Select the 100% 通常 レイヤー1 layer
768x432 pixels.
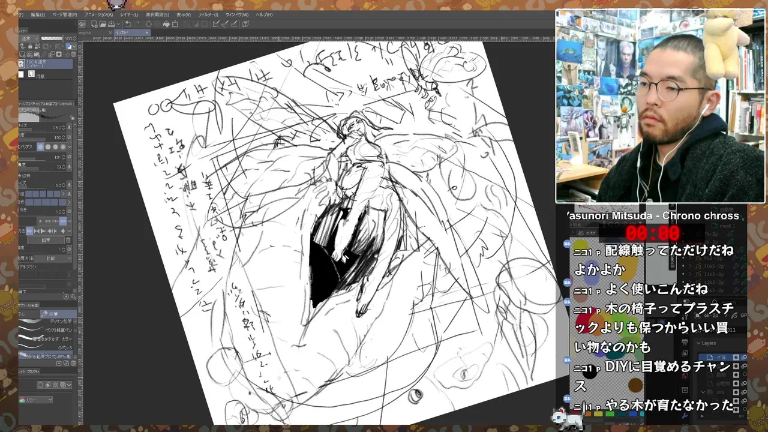pos(46,64)
